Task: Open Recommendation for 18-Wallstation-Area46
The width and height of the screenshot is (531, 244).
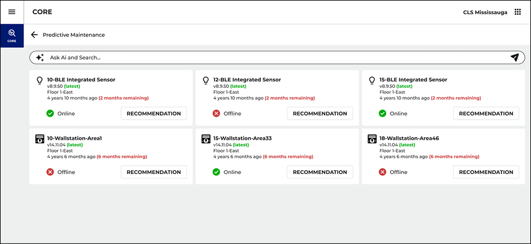Action: coord(486,172)
